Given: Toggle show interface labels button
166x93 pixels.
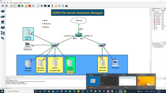Looking at the screenshot, I should pyautogui.click(x=15, y=6).
